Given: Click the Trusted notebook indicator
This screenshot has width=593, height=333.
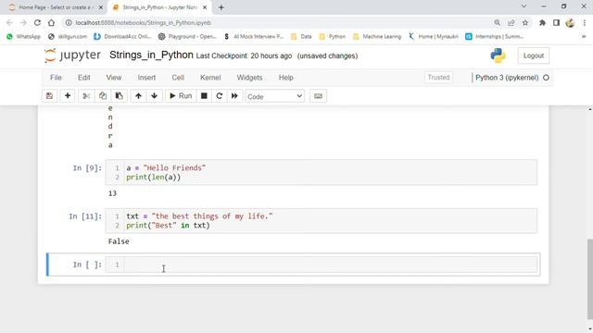Looking at the screenshot, I should pyautogui.click(x=438, y=78).
